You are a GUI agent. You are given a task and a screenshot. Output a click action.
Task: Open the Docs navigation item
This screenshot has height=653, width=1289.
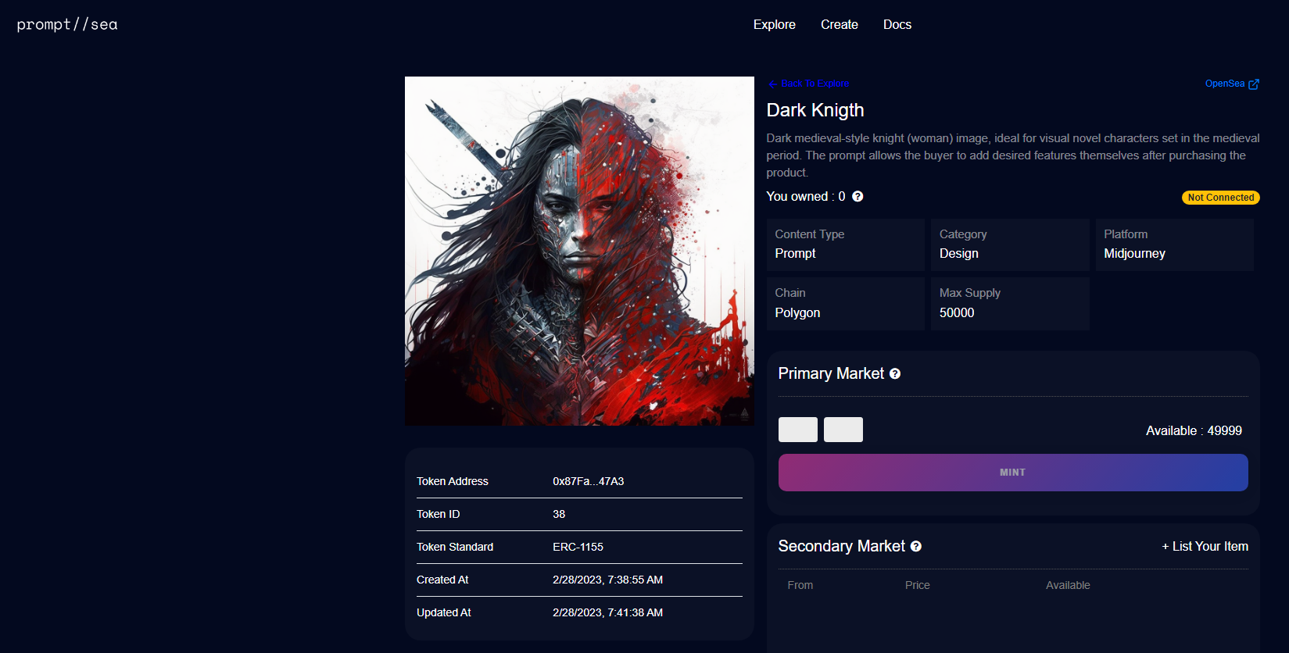click(x=897, y=25)
